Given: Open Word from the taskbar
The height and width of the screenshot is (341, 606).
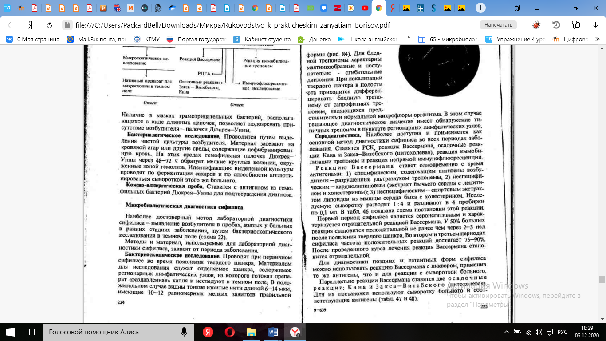Looking at the screenshot, I should pyautogui.click(x=273, y=332).
